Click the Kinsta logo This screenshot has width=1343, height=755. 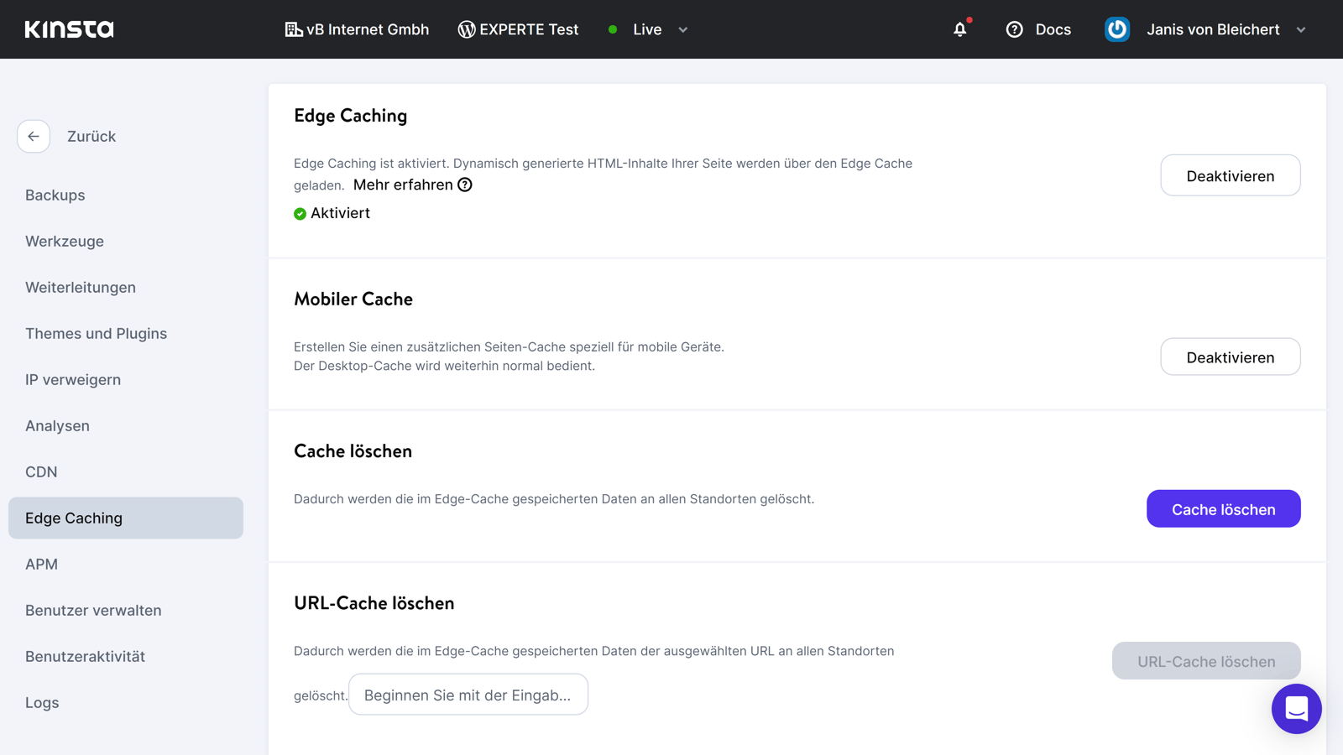pyautogui.click(x=71, y=29)
